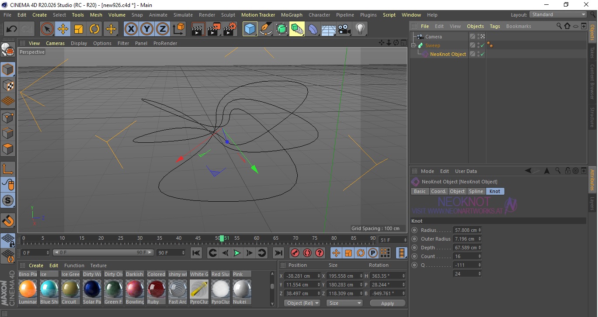Open Objects manager Tags menu
This screenshot has width=598, height=317.
495,26
